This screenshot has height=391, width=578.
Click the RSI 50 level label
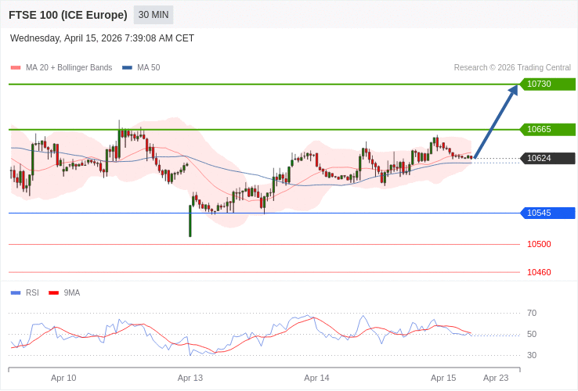point(532,334)
